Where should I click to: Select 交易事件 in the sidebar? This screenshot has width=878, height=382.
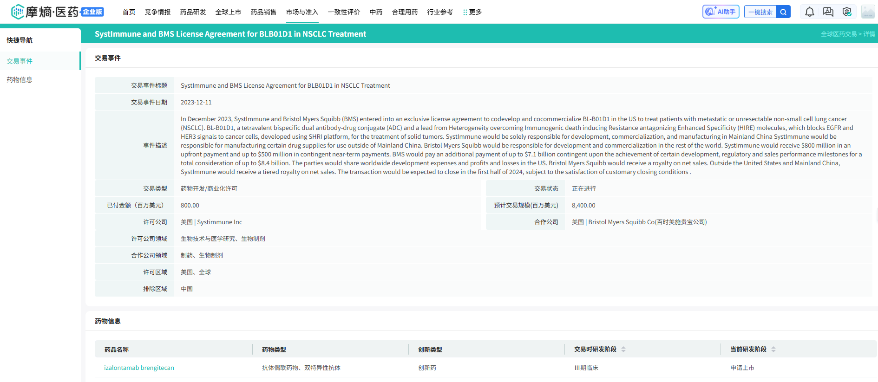coord(20,61)
